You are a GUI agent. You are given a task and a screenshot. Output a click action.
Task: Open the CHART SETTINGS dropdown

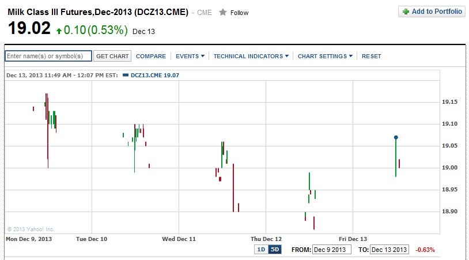[x=325, y=56]
